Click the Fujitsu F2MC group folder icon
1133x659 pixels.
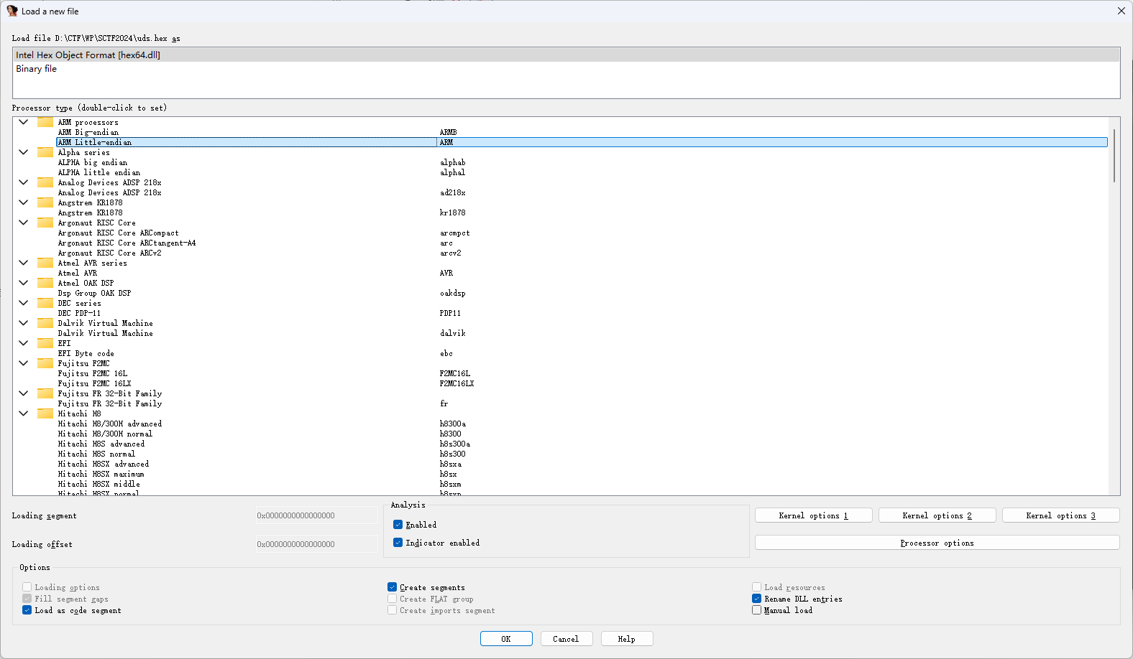point(45,363)
